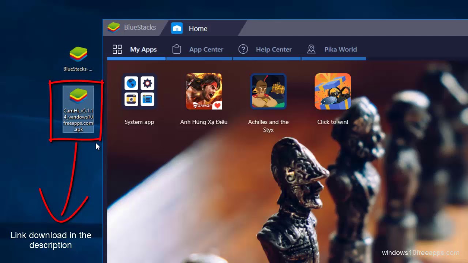Click the Help Center question mark icon
Viewport: 468px width, 263px height.
click(x=243, y=49)
